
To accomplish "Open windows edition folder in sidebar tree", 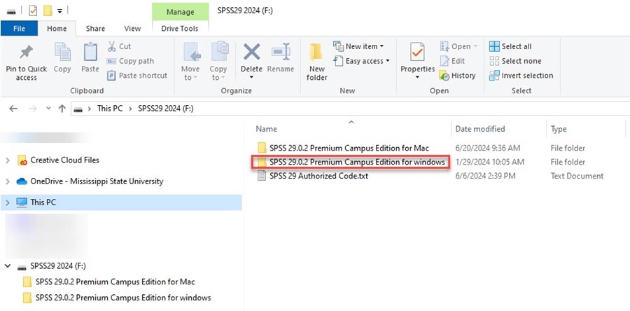I will click(x=123, y=298).
